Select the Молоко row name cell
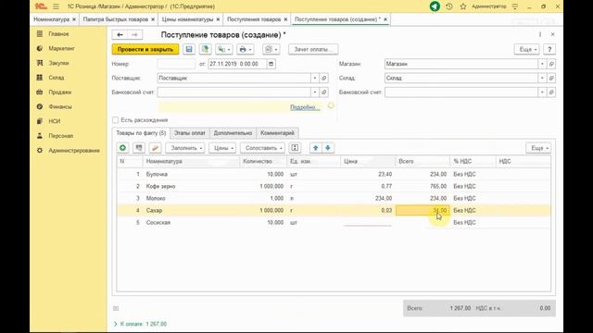 191,199
